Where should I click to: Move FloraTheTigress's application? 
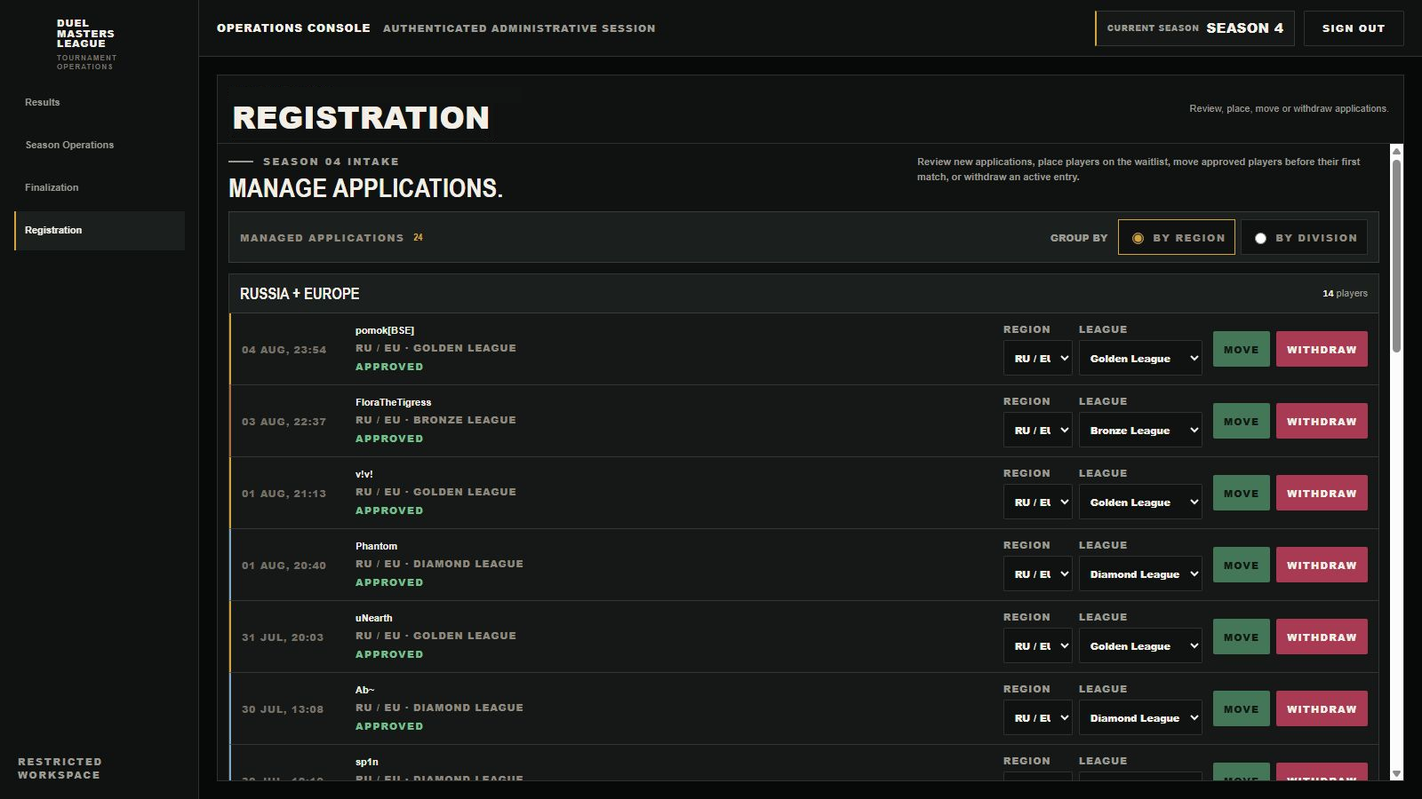[1241, 421]
